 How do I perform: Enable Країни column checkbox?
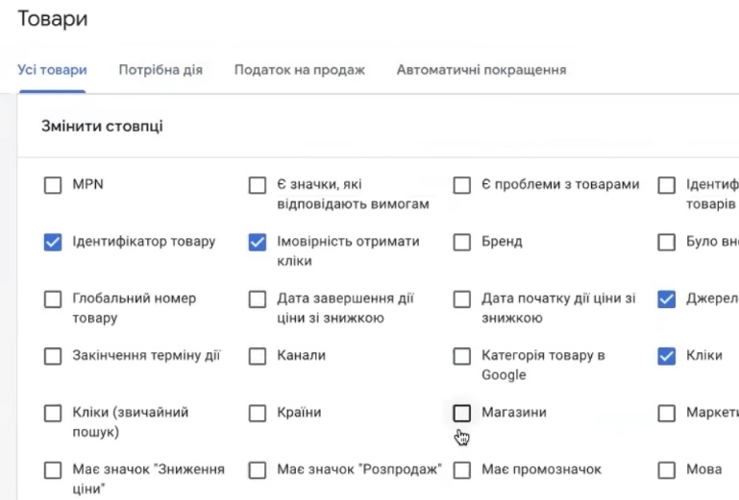point(258,414)
